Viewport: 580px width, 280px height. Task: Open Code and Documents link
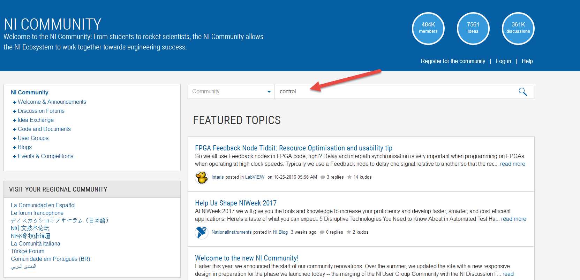pyautogui.click(x=44, y=129)
